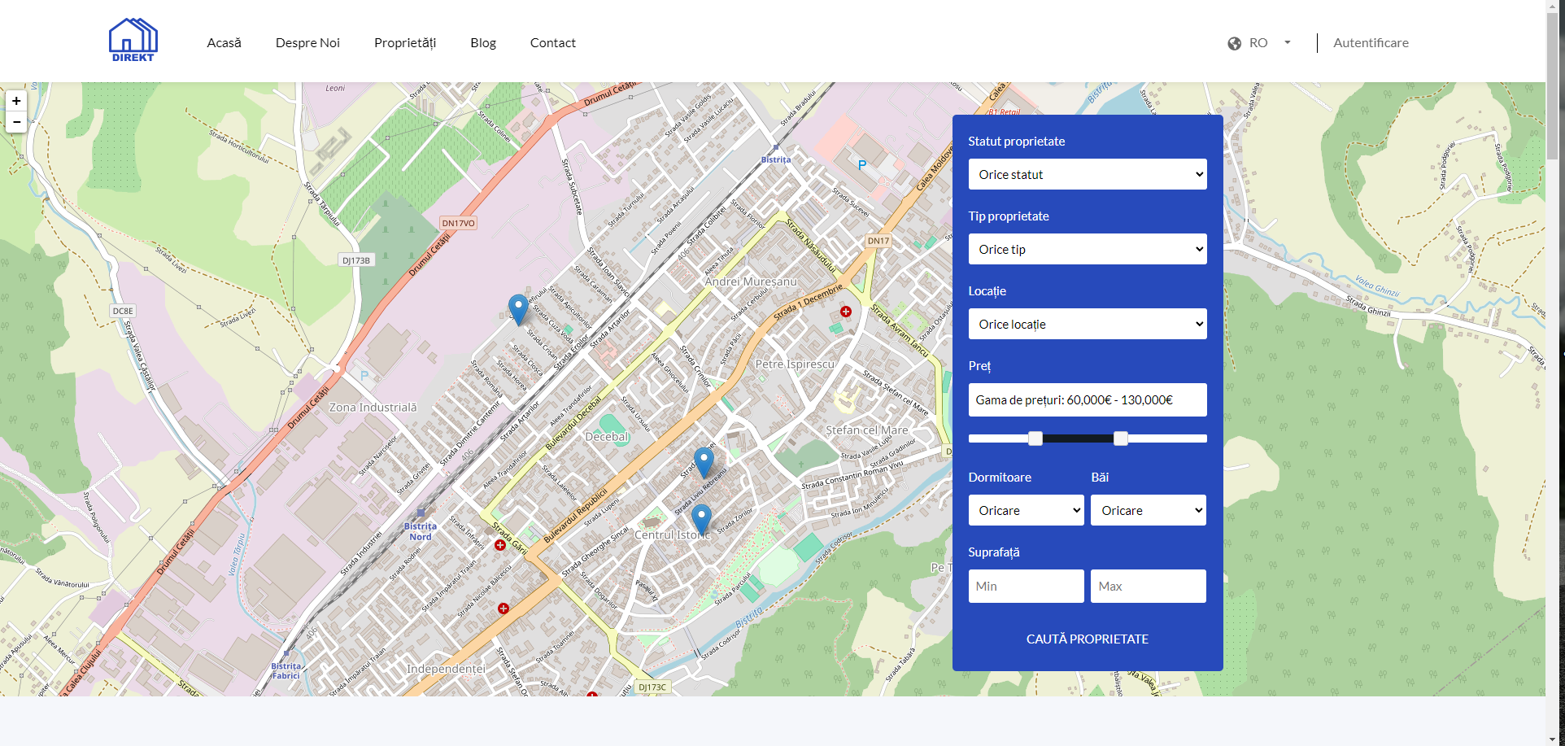Viewport: 1565px width, 746px height.
Task: Grab the minimum price slider handle
Action: coord(1035,438)
